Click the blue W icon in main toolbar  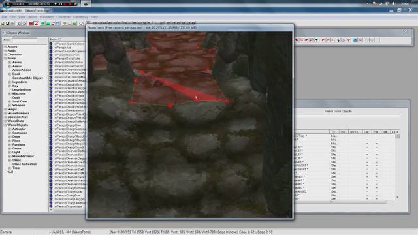point(58,23)
